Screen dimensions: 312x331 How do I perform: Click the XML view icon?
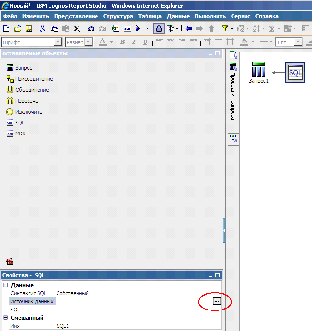(x=127, y=29)
